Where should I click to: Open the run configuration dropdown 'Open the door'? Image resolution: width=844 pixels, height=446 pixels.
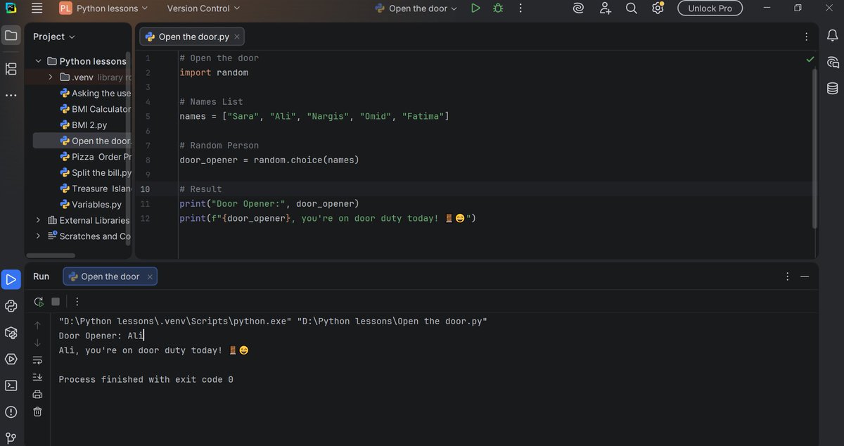[416, 8]
